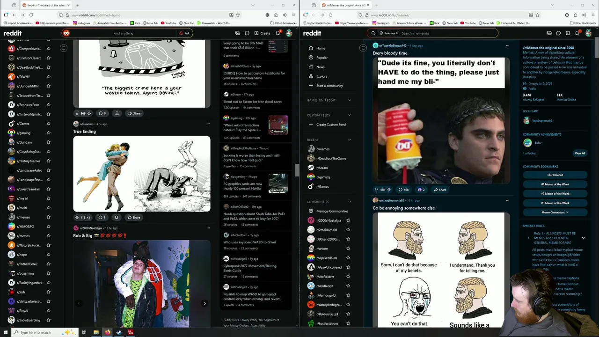This screenshot has width=599, height=337.
Task: Open Explore in the right sidebar
Action: (x=321, y=76)
